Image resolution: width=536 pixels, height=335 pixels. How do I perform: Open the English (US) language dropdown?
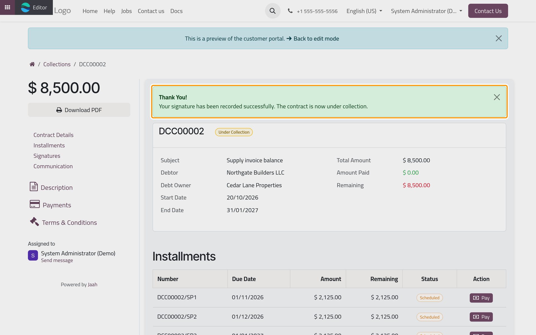[364, 11]
